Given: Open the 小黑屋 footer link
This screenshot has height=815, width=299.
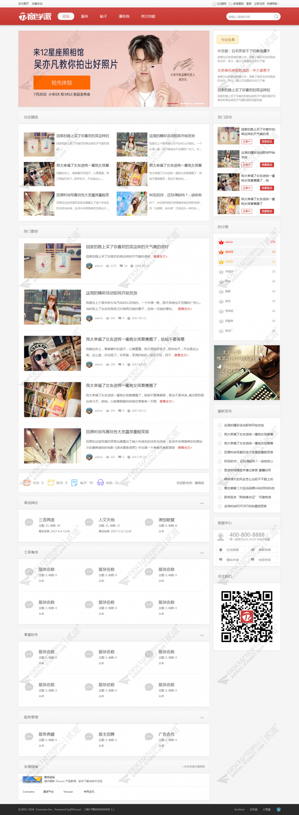Looking at the screenshot, I should (266, 809).
